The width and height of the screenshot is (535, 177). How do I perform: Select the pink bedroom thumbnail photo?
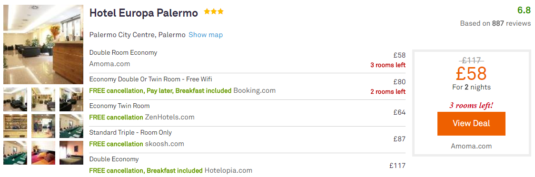click(43, 152)
